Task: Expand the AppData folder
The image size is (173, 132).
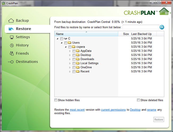Action: (70, 51)
